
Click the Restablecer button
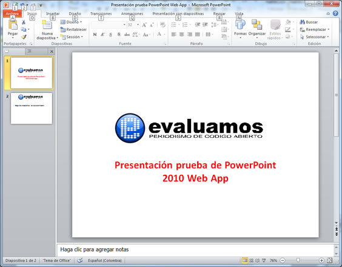[x=73, y=30]
